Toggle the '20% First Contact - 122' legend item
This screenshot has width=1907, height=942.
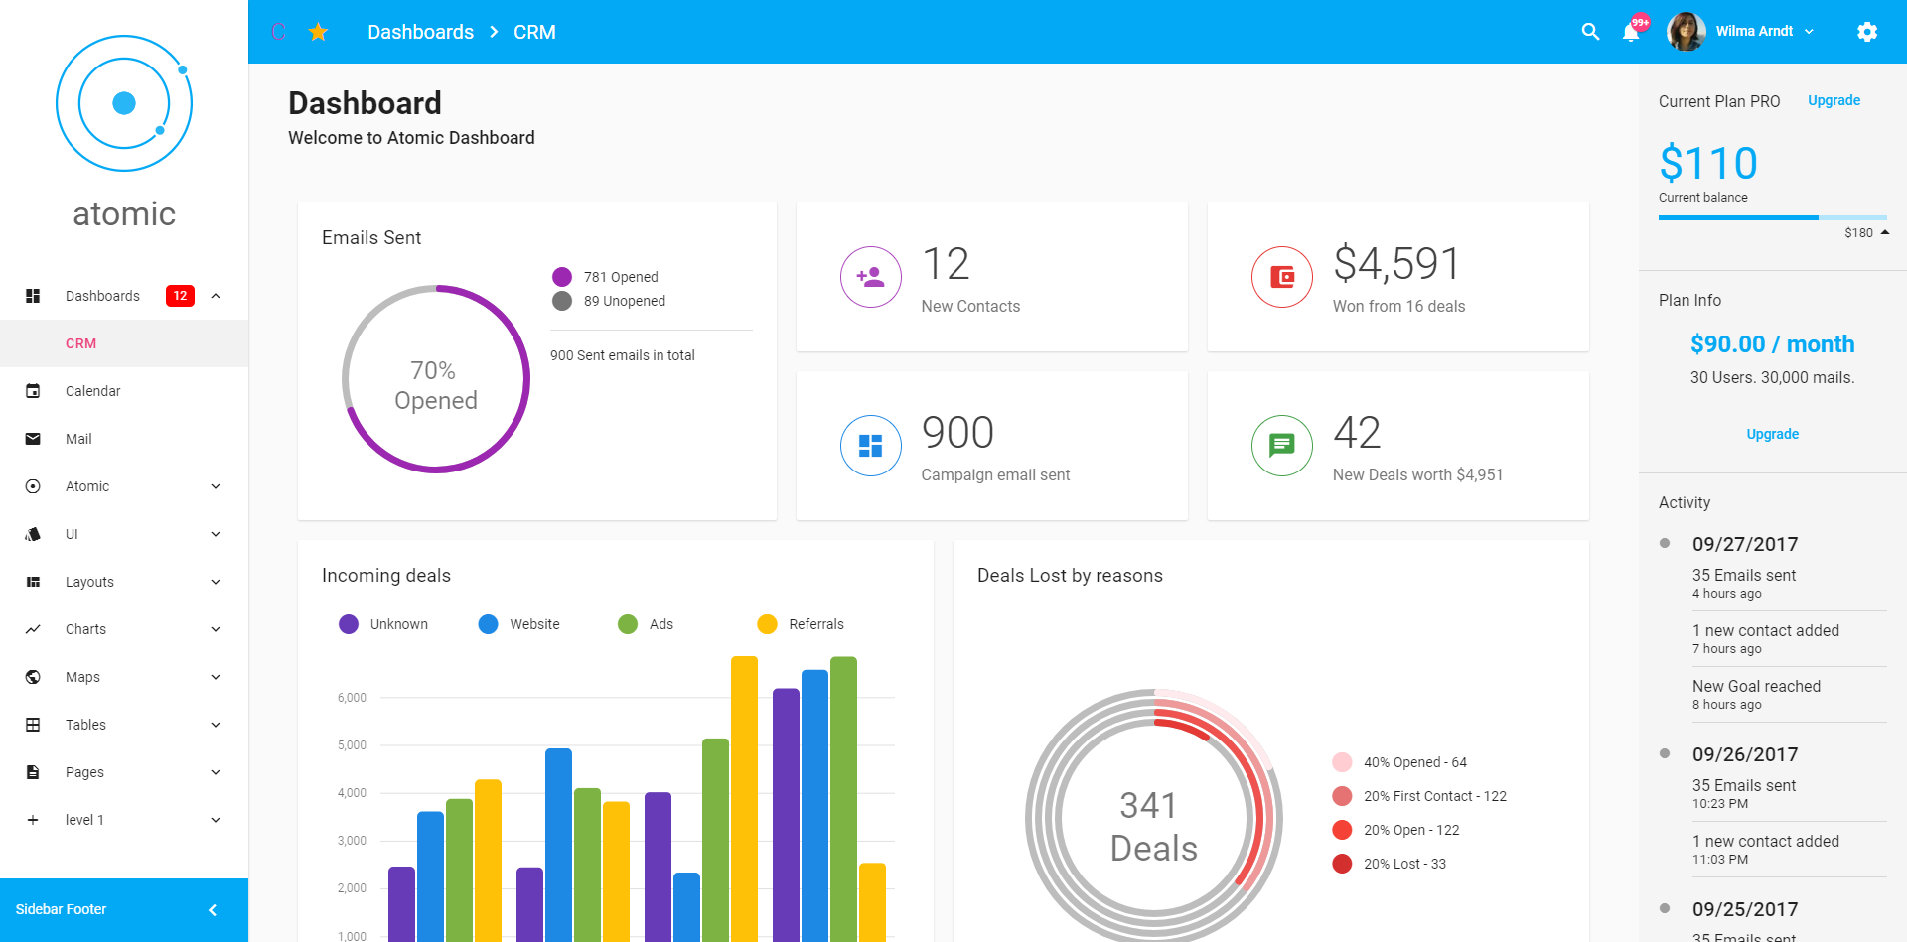click(1419, 796)
